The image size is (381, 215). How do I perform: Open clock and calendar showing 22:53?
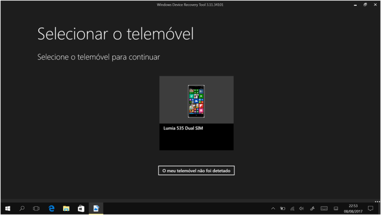[x=353, y=208]
